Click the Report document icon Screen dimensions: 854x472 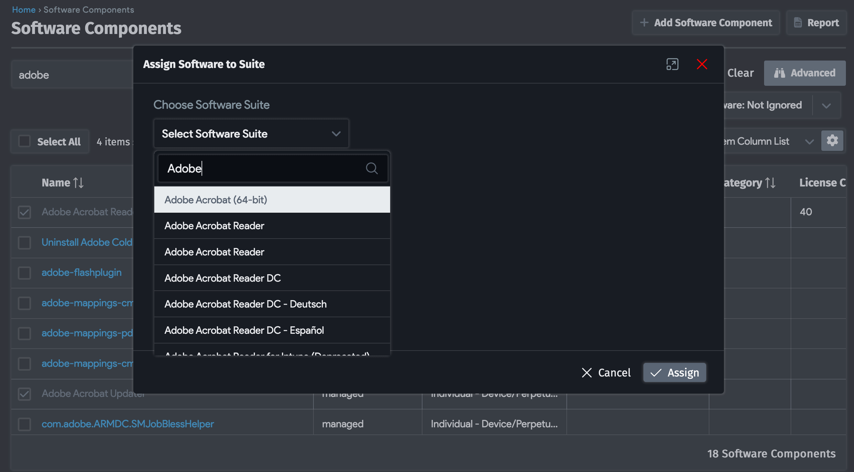799,22
